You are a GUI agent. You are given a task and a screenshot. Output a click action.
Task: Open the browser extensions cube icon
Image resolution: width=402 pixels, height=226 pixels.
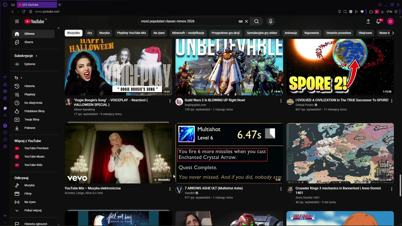[371, 12]
